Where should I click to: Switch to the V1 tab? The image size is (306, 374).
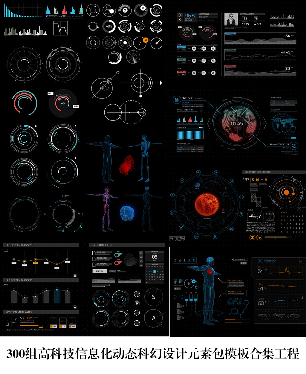click(141, 253)
